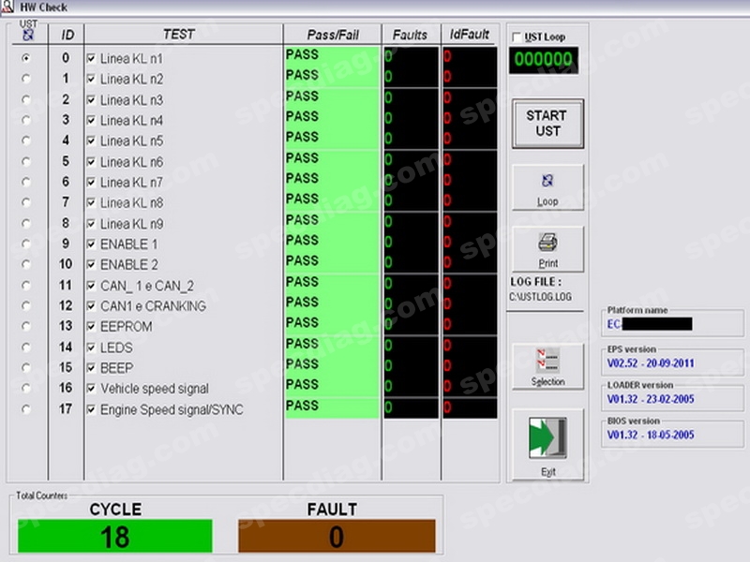This screenshot has width=750, height=562.
Task: Toggle the EEPROM test checkbox
Action: click(x=91, y=327)
